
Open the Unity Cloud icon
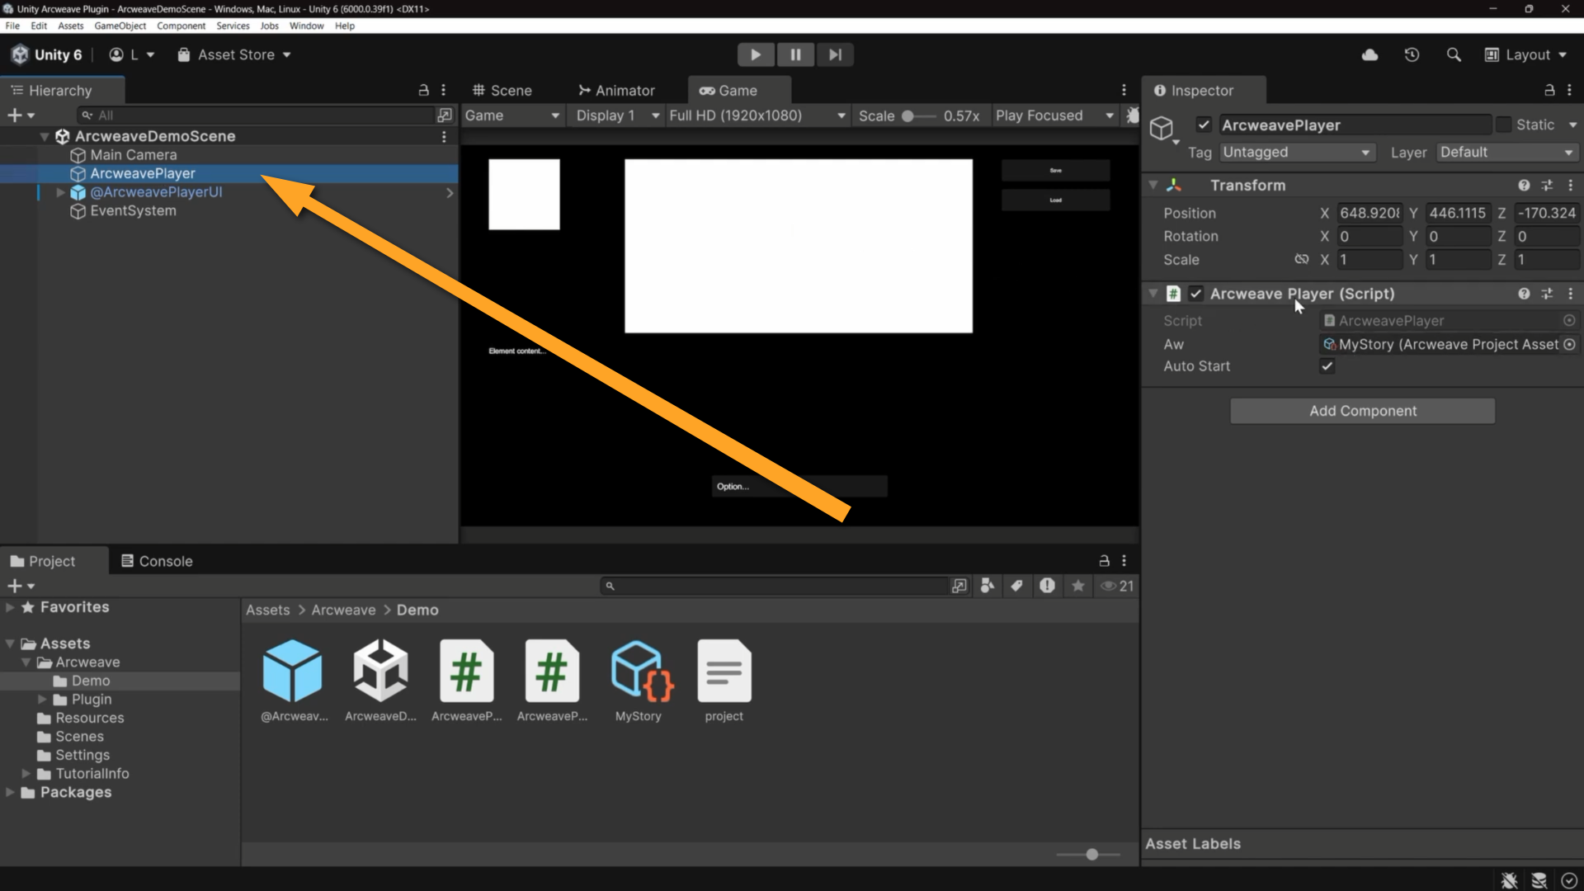pos(1369,54)
